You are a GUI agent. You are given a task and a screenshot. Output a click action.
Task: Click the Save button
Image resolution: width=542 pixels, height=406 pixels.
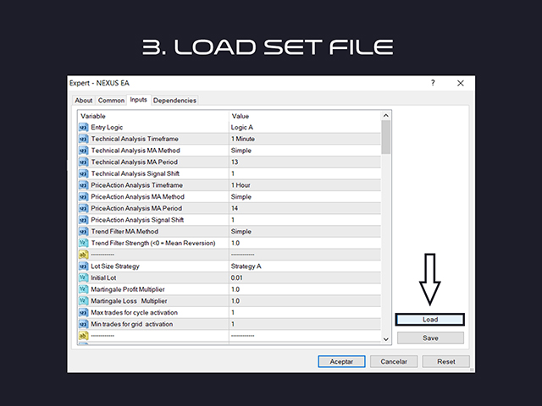coord(430,338)
